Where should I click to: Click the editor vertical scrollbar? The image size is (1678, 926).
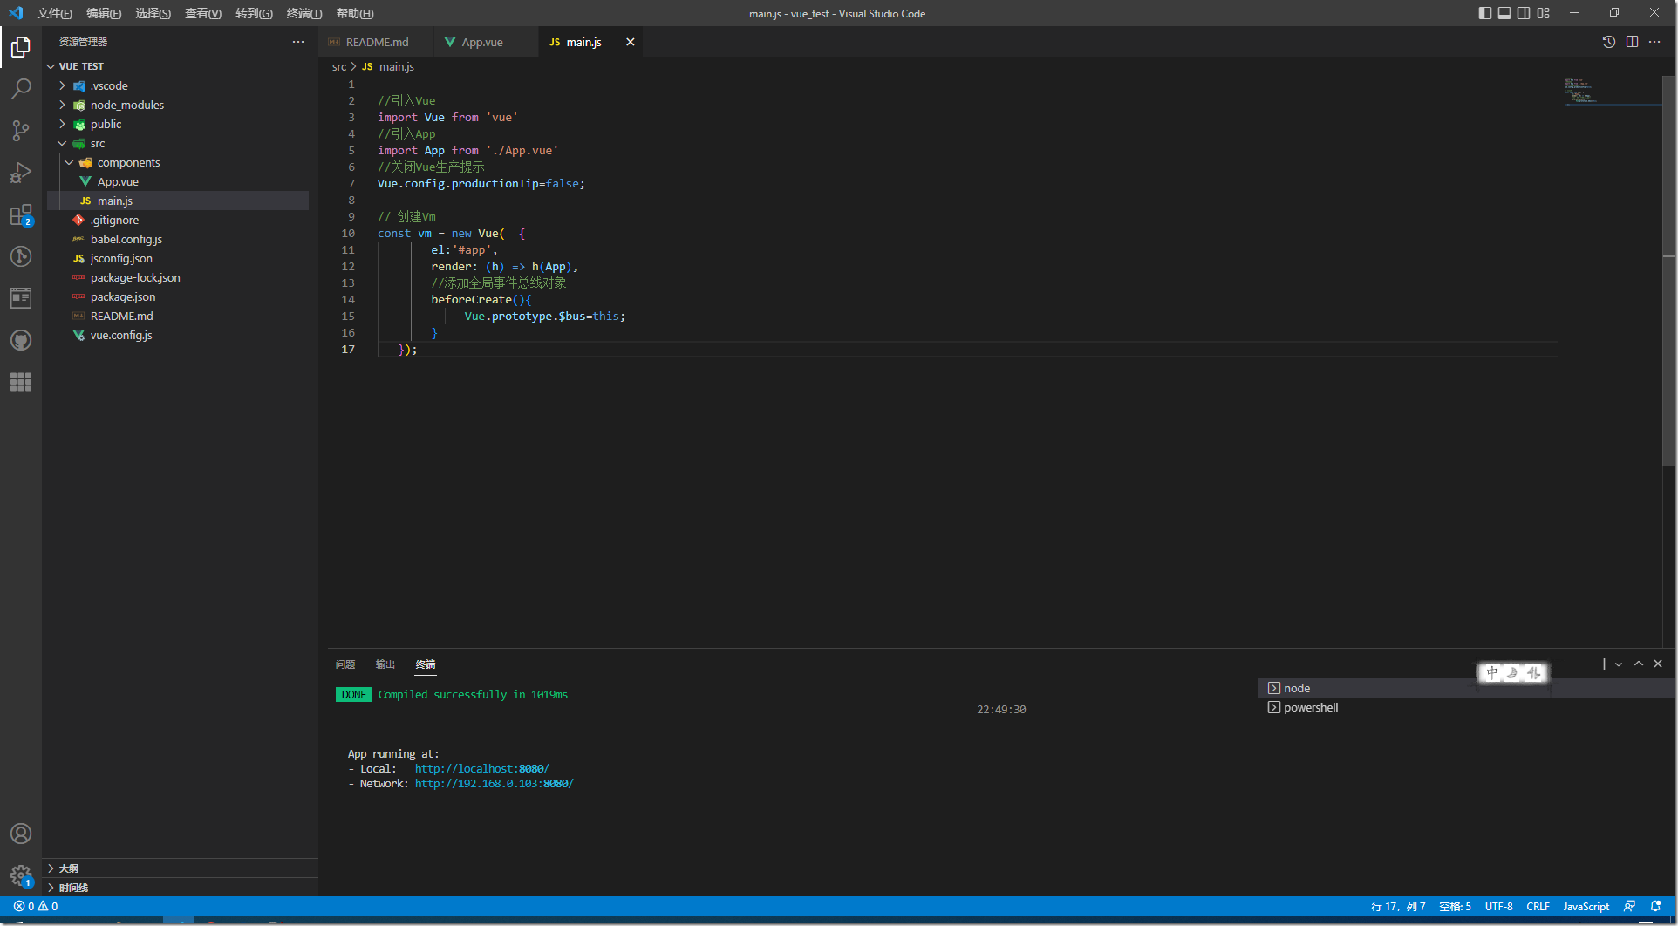click(1668, 271)
